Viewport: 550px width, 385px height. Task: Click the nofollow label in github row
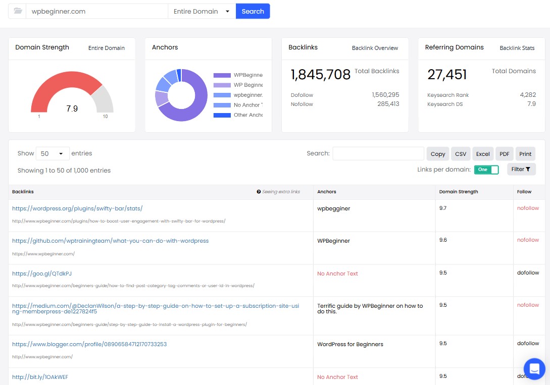(x=528, y=240)
